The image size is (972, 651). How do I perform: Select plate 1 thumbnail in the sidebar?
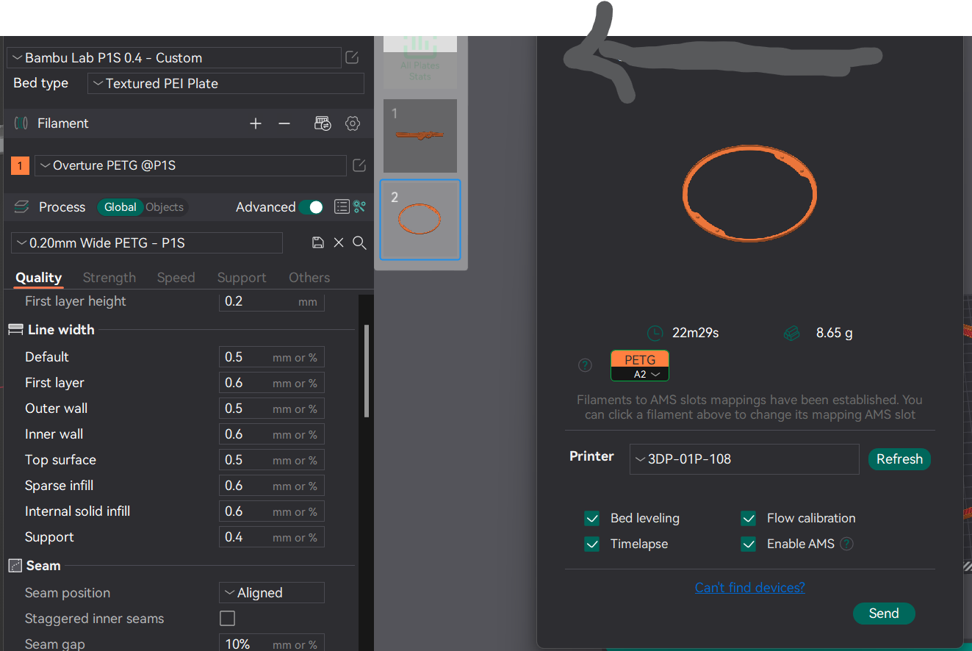(420, 135)
